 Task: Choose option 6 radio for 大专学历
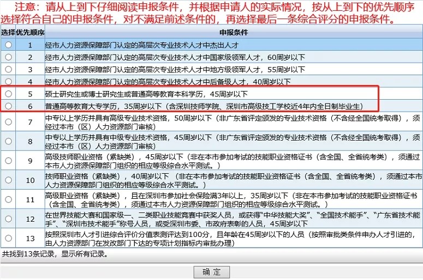[8, 106]
